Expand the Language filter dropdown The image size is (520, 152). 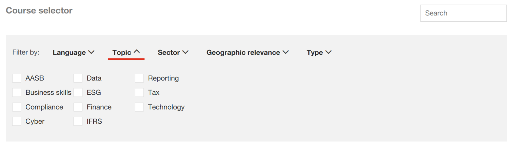click(x=73, y=53)
